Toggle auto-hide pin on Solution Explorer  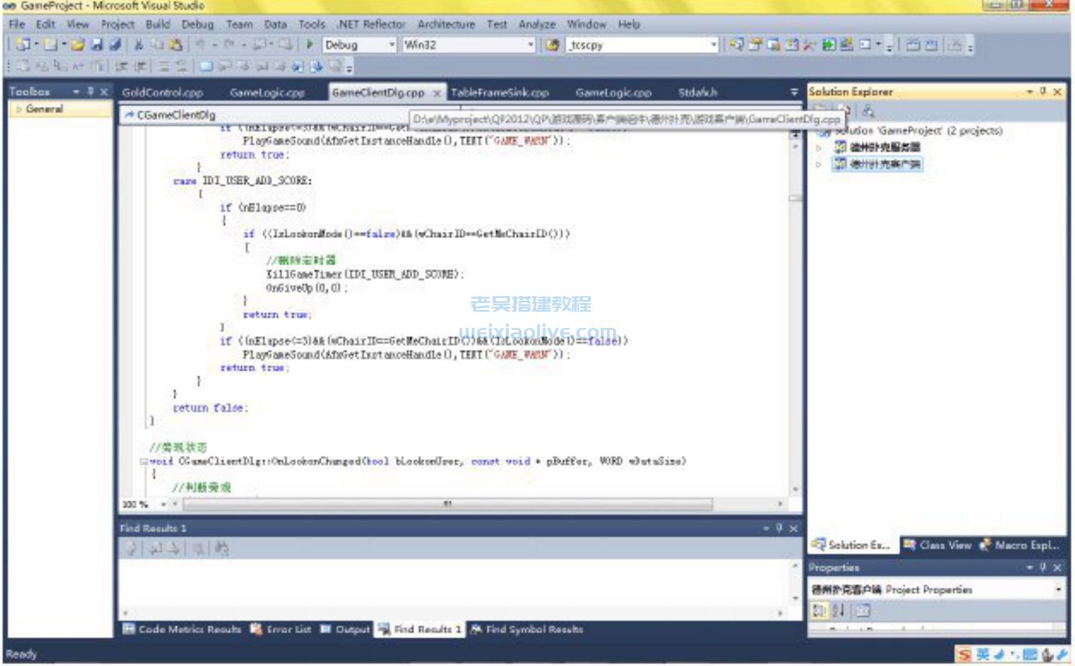point(1042,92)
